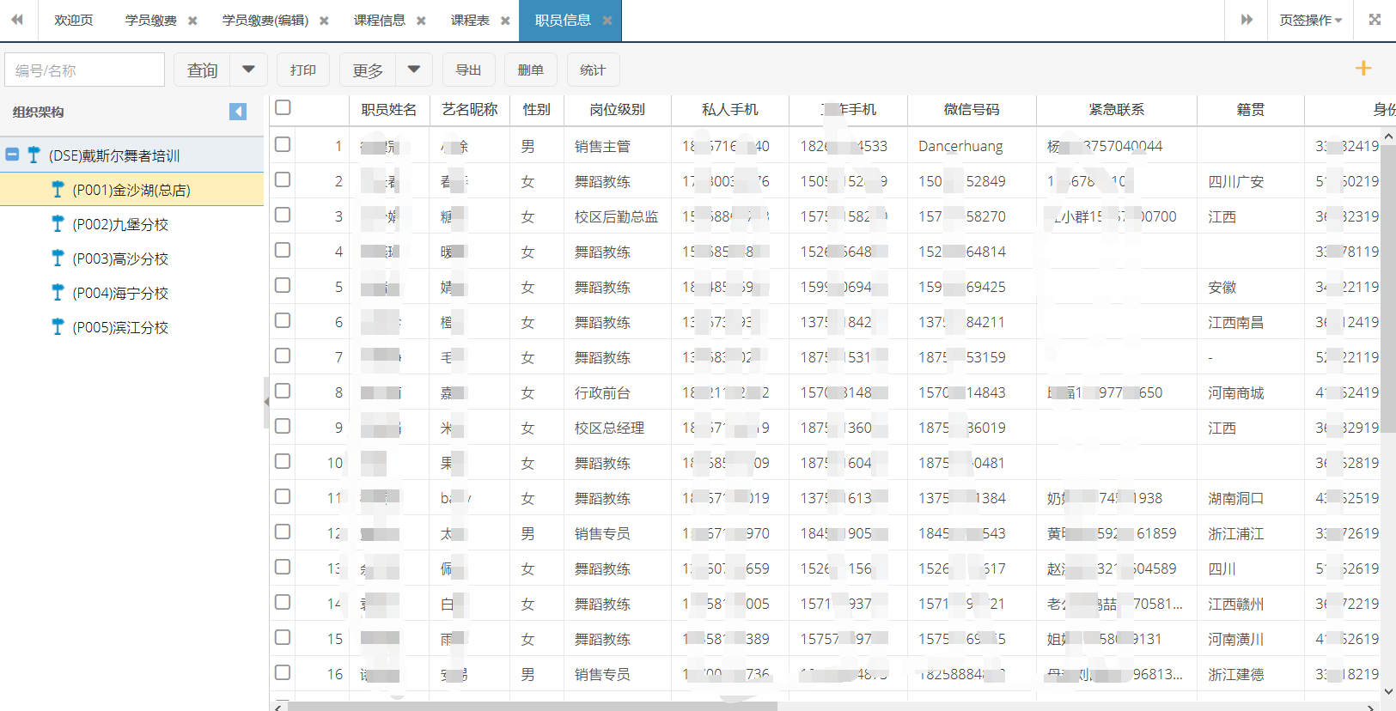Click the 导出 export button
The width and height of the screenshot is (1396, 711).
click(x=468, y=70)
